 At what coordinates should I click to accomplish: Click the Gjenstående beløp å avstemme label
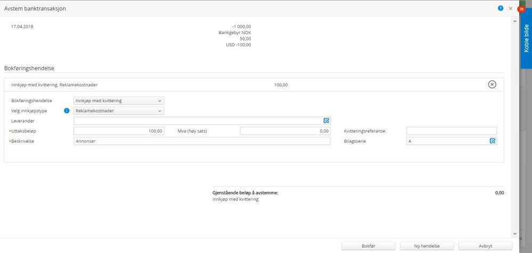pyautogui.click(x=245, y=193)
